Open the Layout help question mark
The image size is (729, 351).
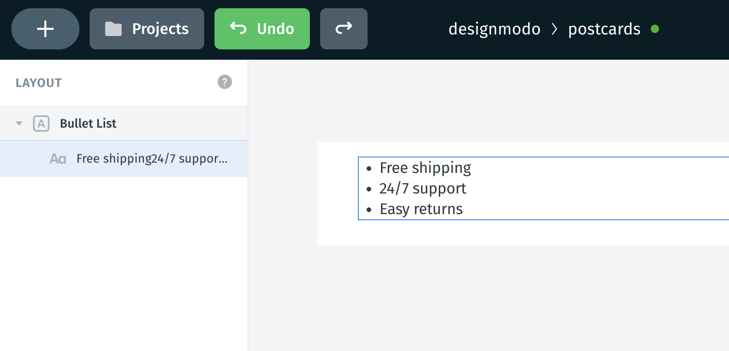(x=225, y=82)
